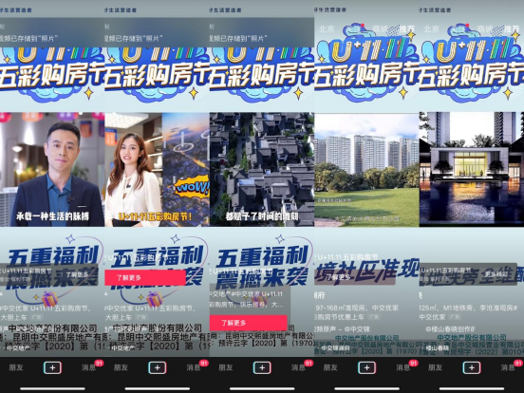This screenshot has height=393, width=524.
Task: Select 推荐 top tab in the high-rise lawn screen
Action: pyautogui.click(x=406, y=29)
